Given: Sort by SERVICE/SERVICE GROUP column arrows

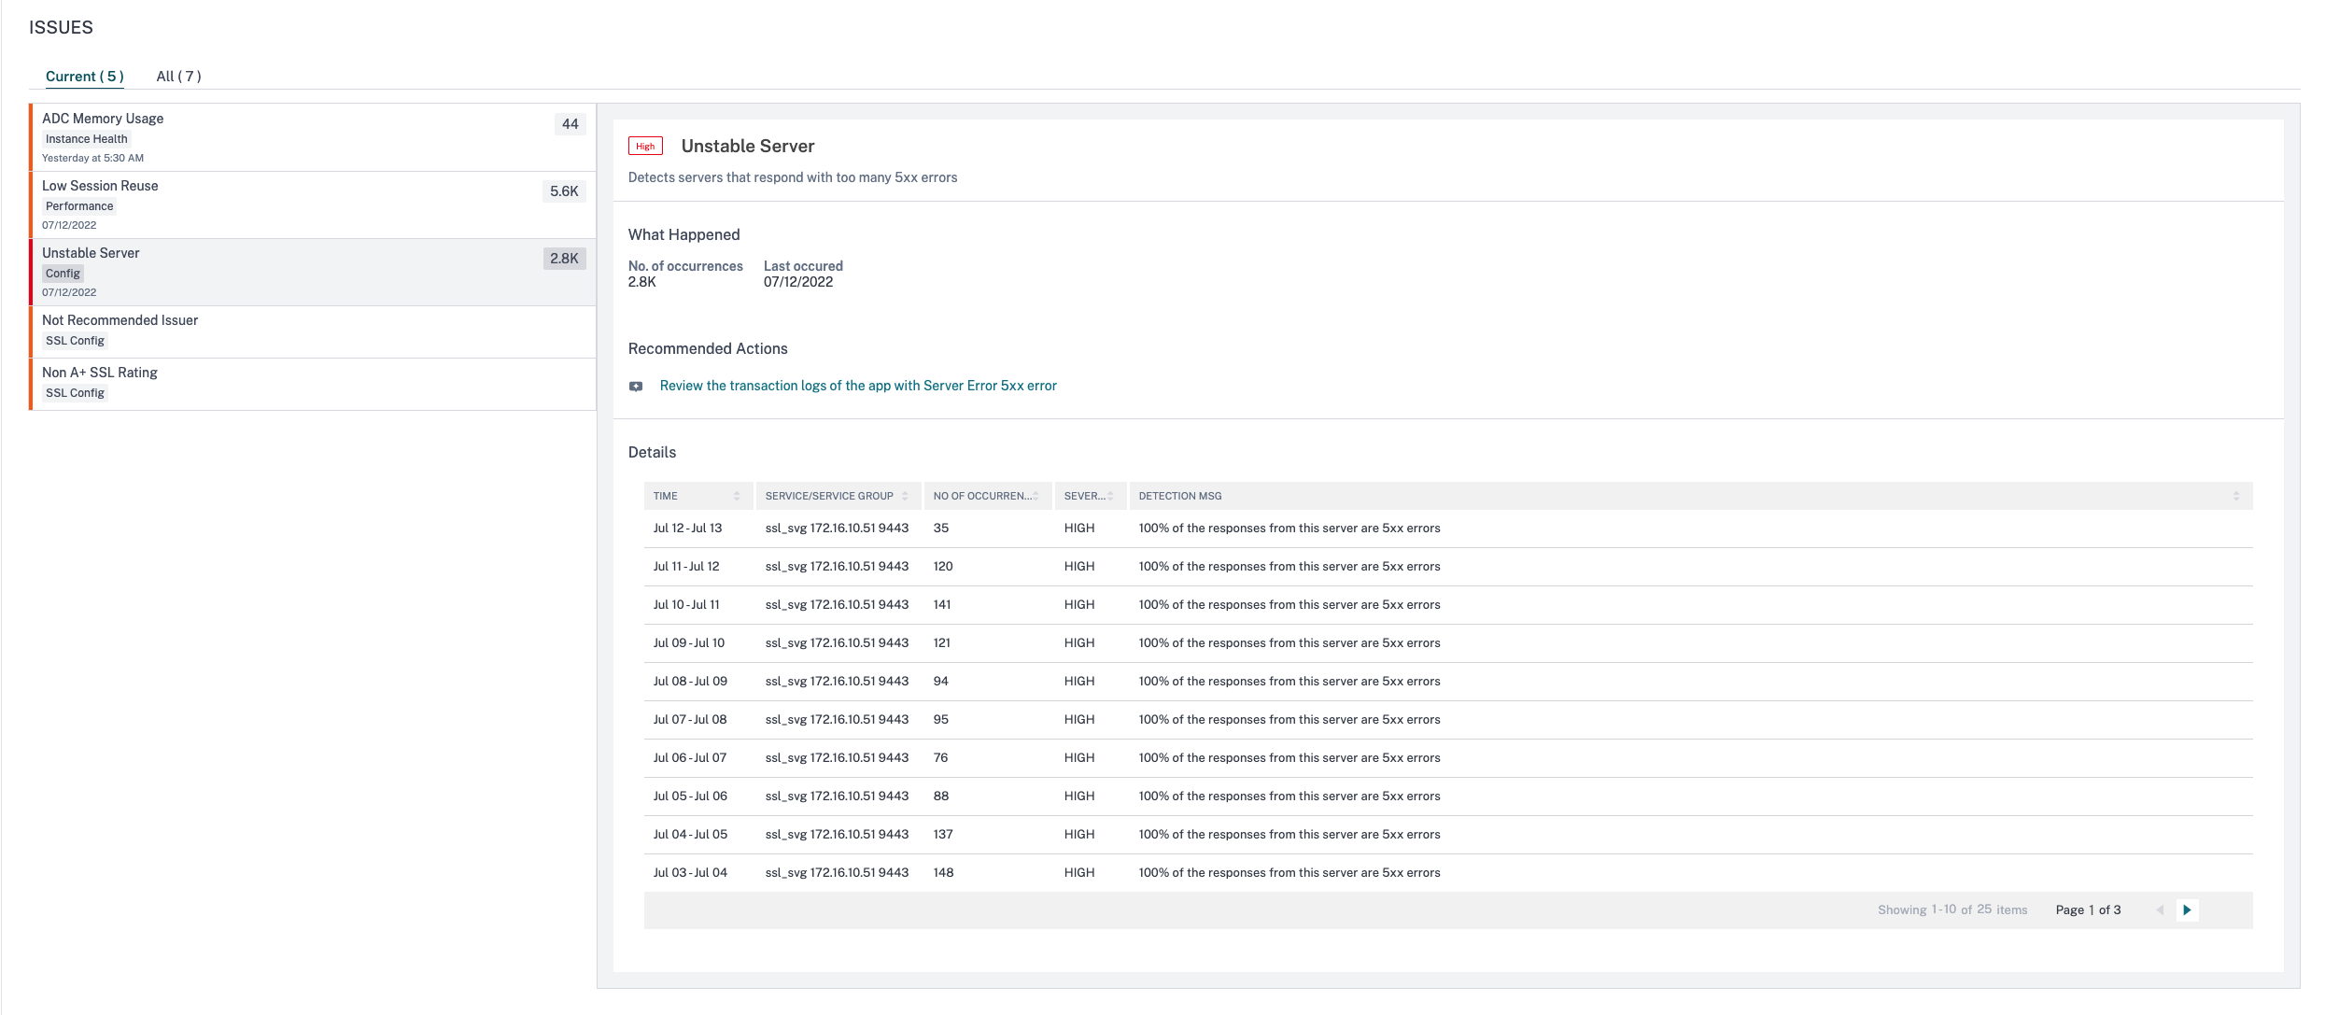Looking at the screenshot, I should pos(905,496).
